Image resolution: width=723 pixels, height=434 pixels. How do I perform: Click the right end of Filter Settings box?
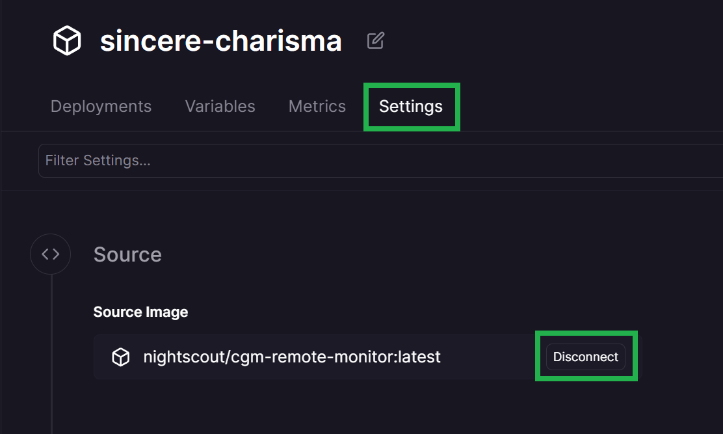(x=710, y=161)
